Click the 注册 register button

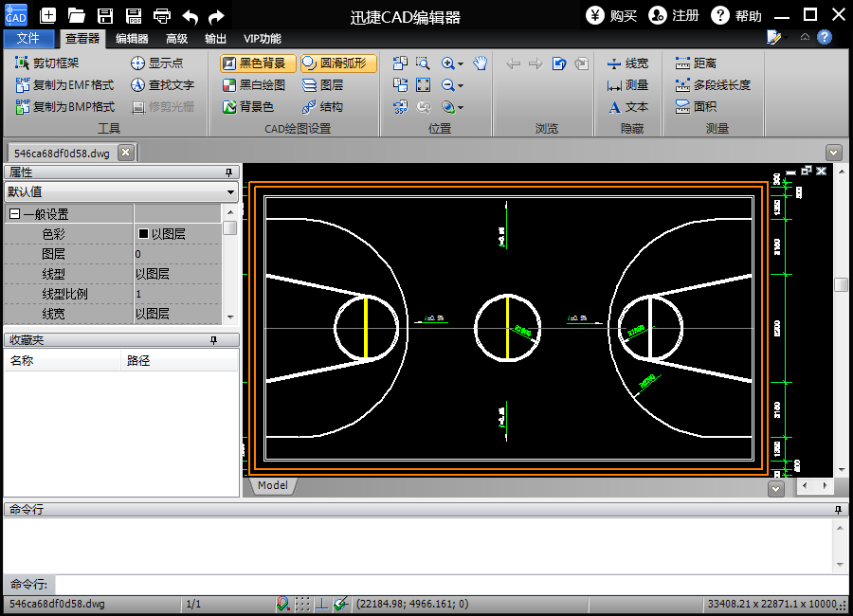pyautogui.click(x=674, y=15)
